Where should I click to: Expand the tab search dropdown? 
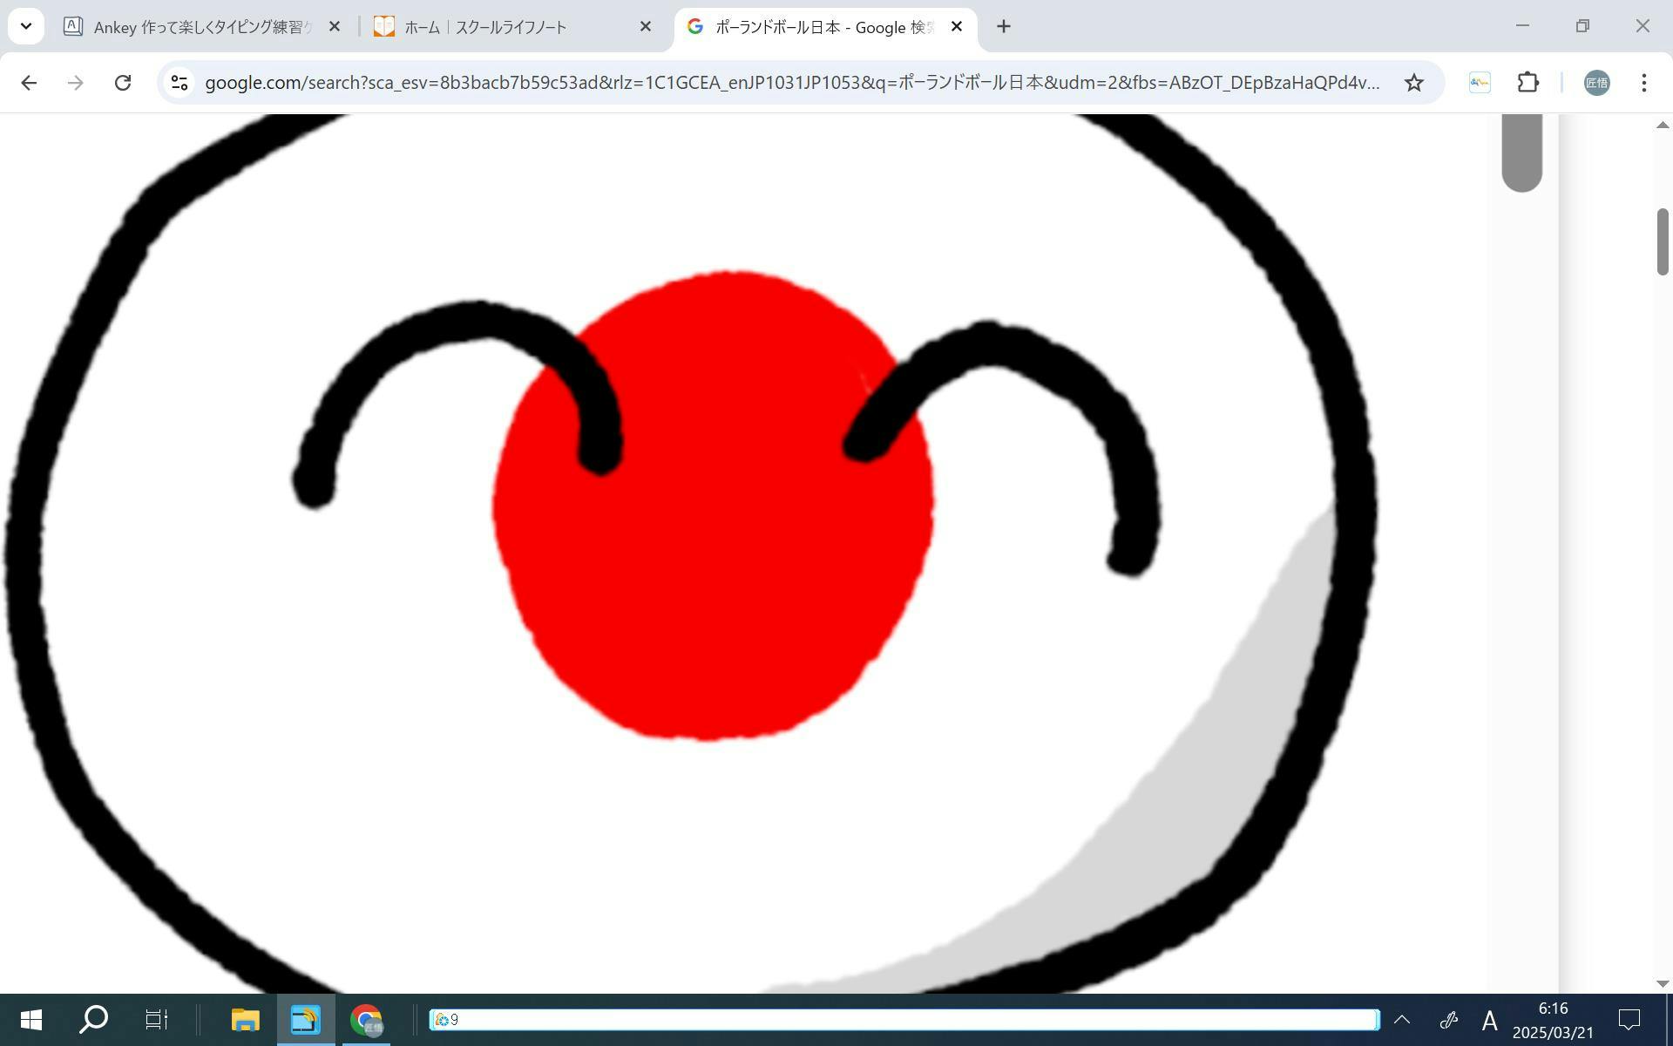(x=26, y=26)
